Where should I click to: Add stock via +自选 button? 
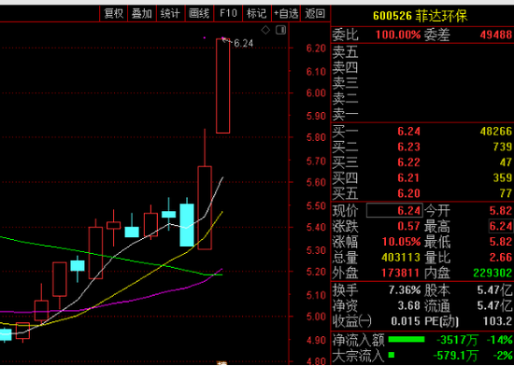click(286, 13)
